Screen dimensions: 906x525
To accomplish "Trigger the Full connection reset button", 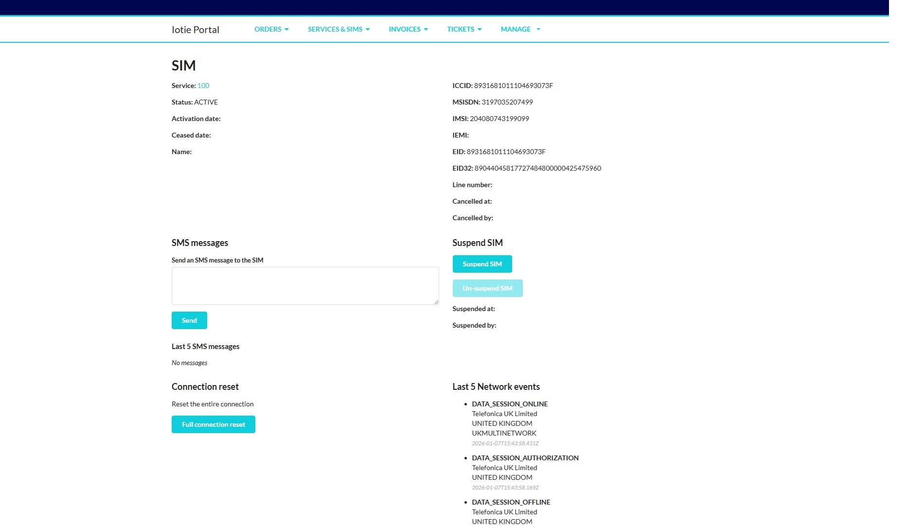I will coord(213,424).
